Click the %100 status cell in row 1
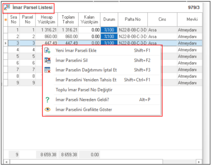212x165 pixels. coord(109,30)
